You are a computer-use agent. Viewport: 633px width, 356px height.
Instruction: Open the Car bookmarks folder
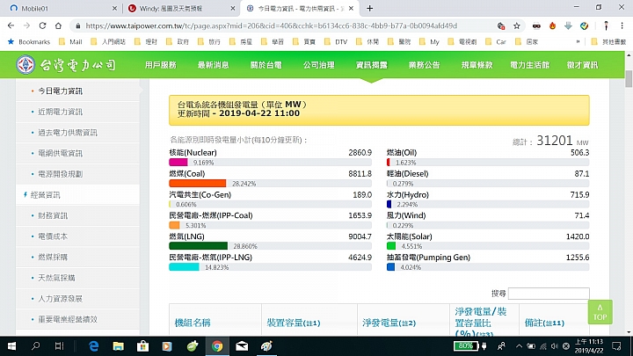pos(496,41)
